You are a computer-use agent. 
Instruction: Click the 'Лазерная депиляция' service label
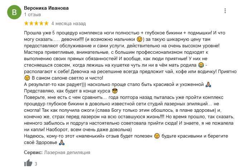click(67, 152)
